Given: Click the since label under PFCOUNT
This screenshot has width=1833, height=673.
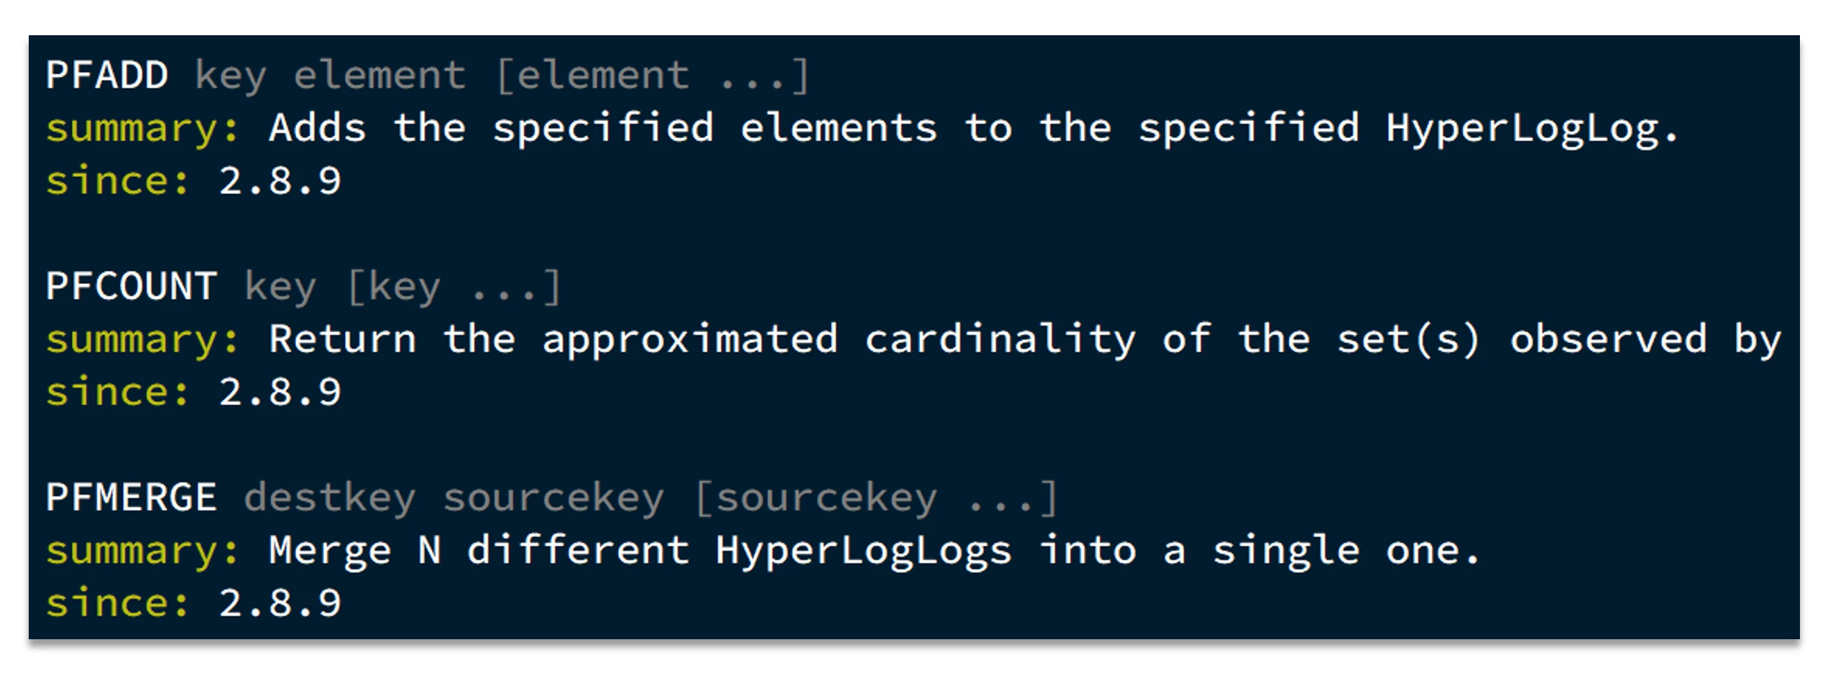Looking at the screenshot, I should [x=117, y=392].
